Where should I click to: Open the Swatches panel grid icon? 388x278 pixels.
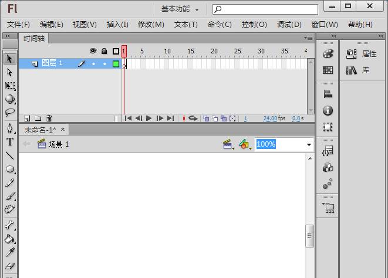point(328,70)
